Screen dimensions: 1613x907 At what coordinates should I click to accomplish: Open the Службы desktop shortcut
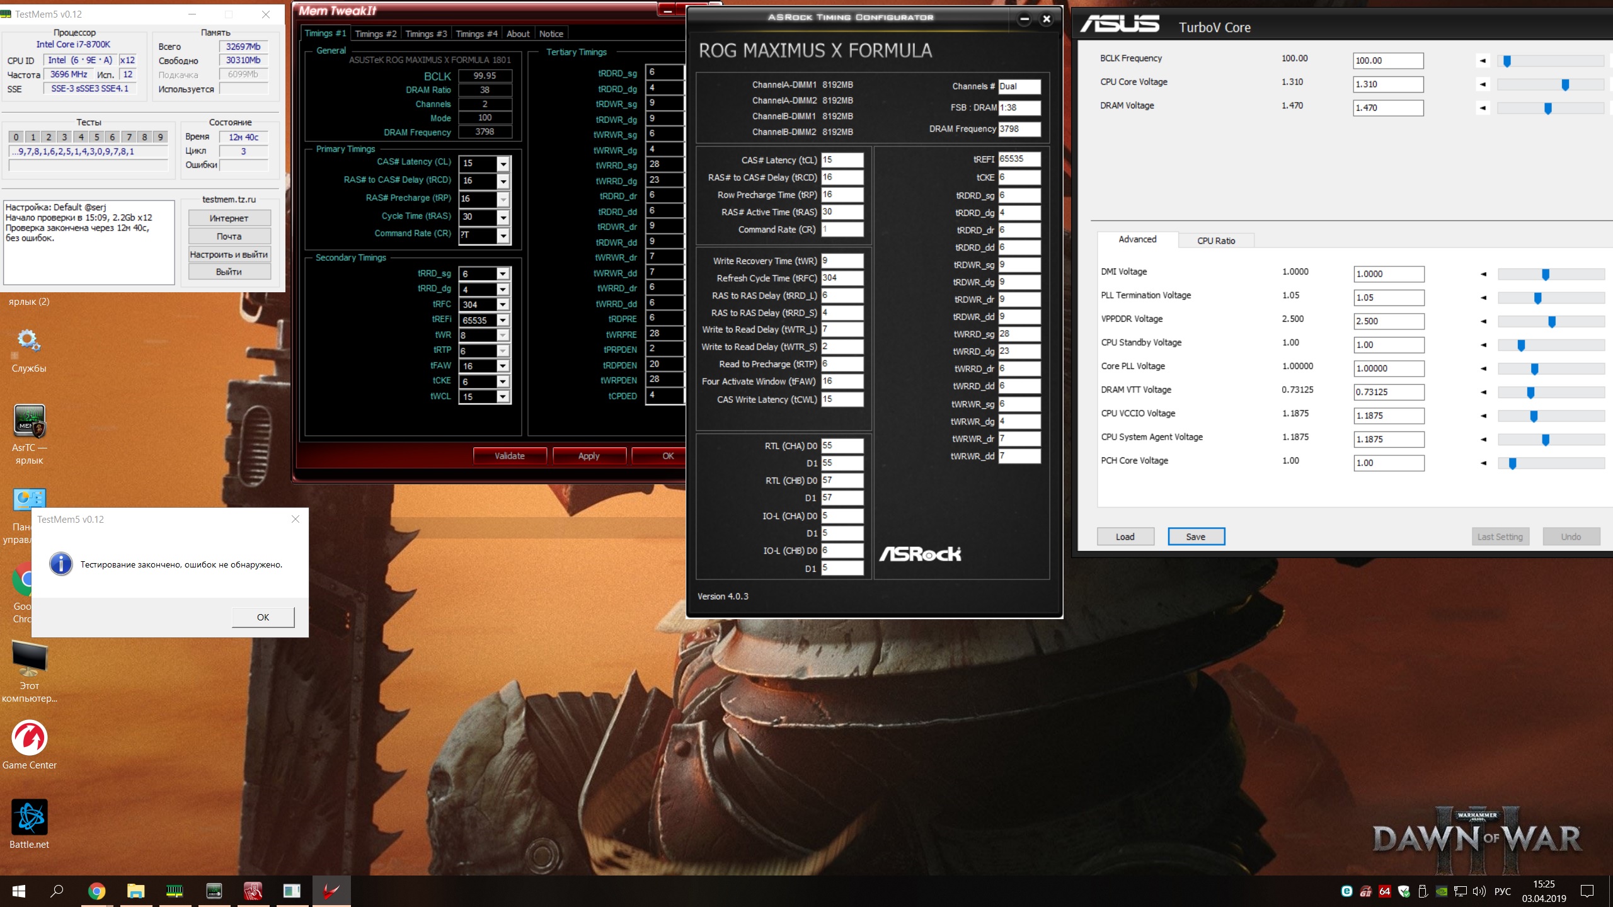point(29,341)
